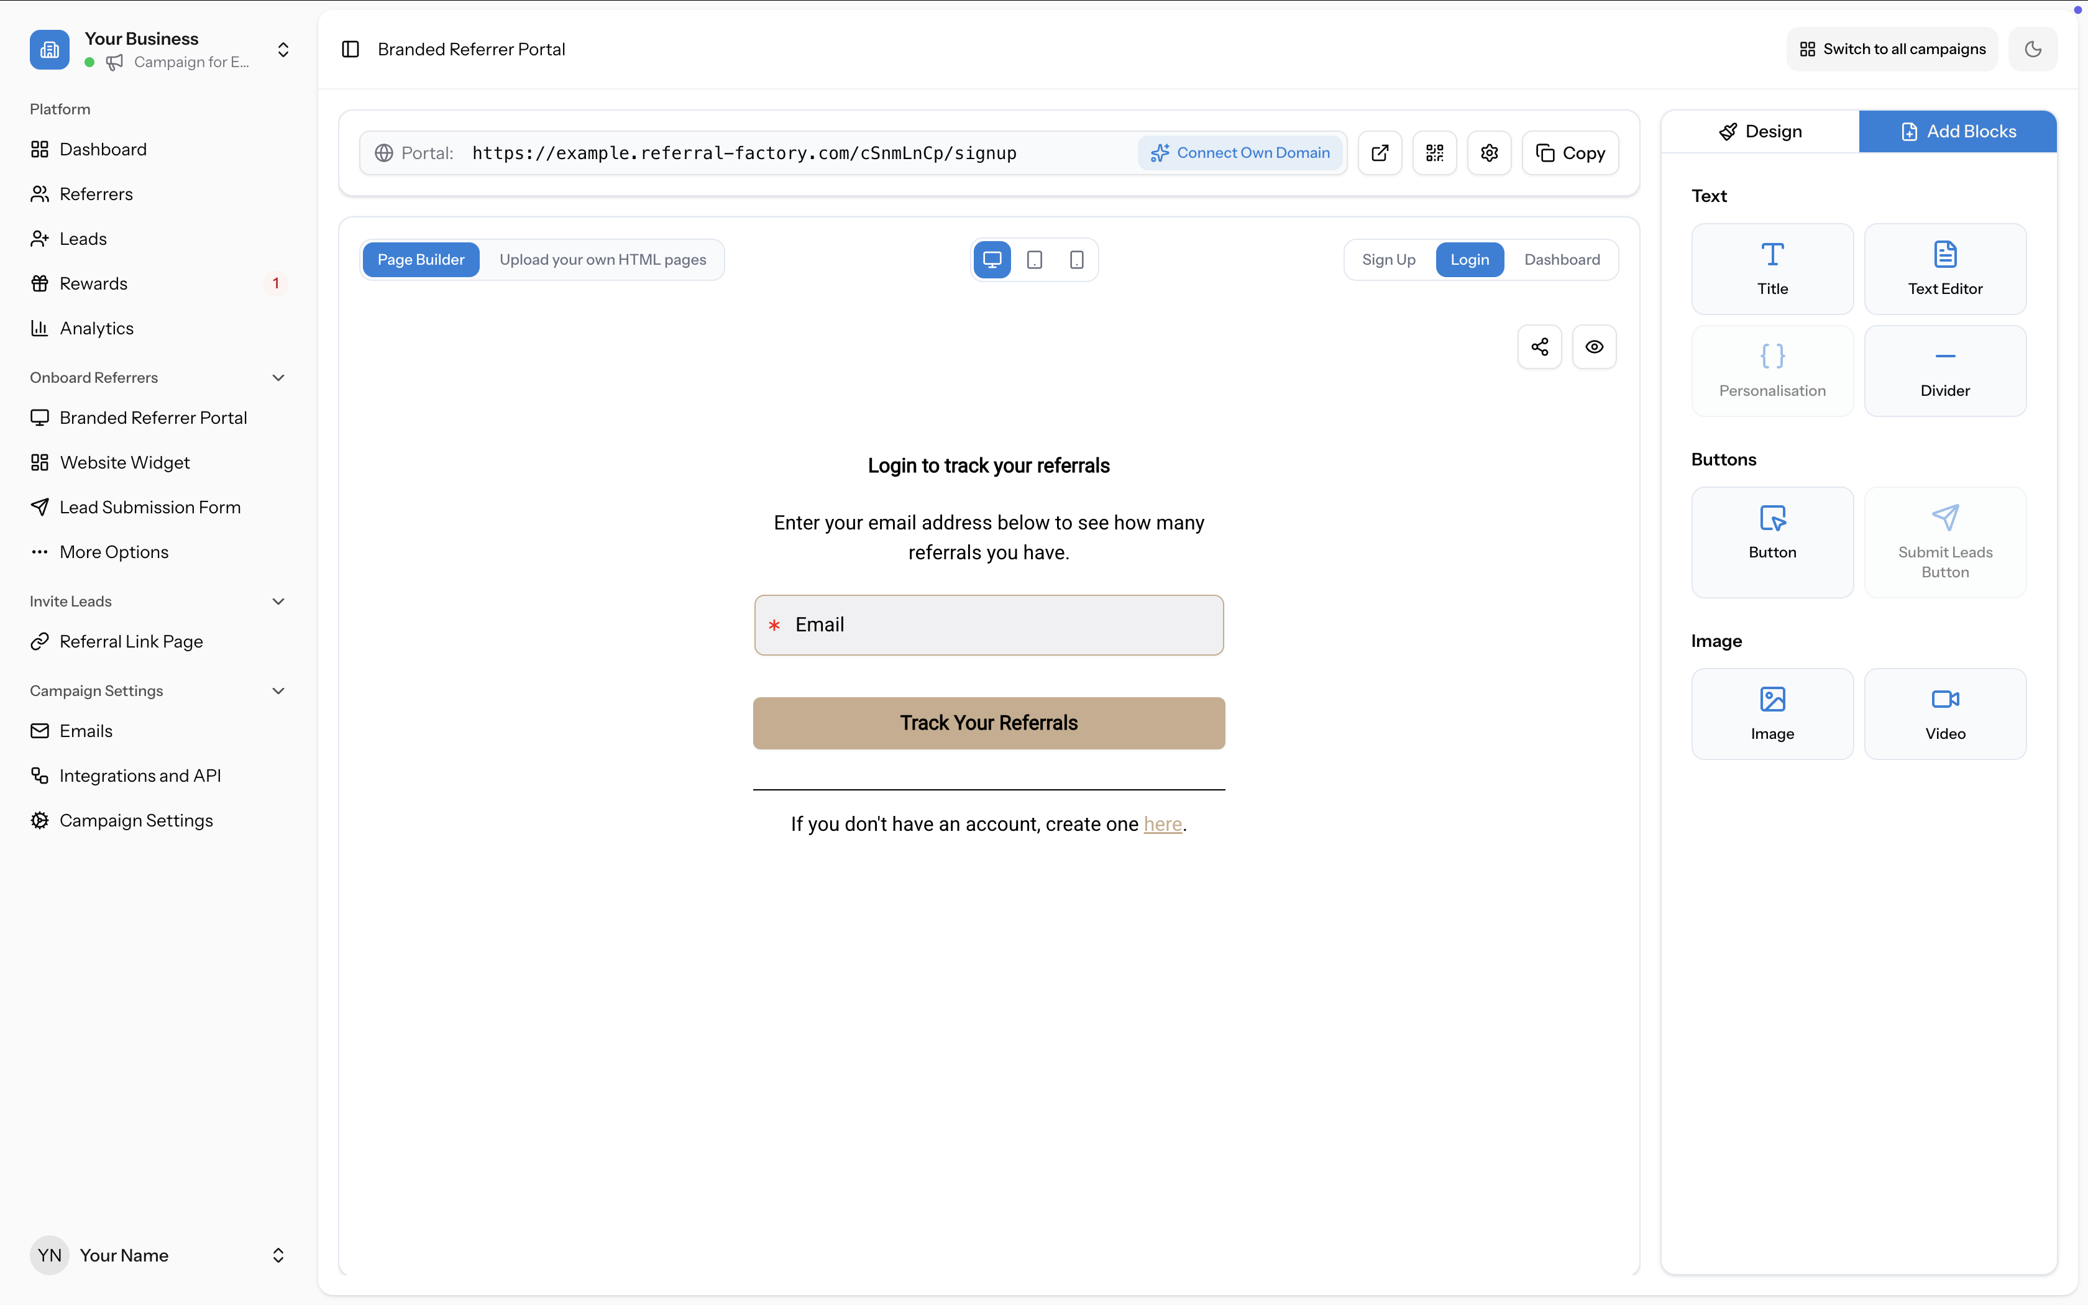Open the Lead Submission Form section
Image resolution: width=2088 pixels, height=1305 pixels.
[x=150, y=506]
